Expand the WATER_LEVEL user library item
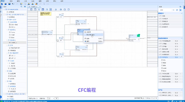The image size is (185, 102). 170,93
